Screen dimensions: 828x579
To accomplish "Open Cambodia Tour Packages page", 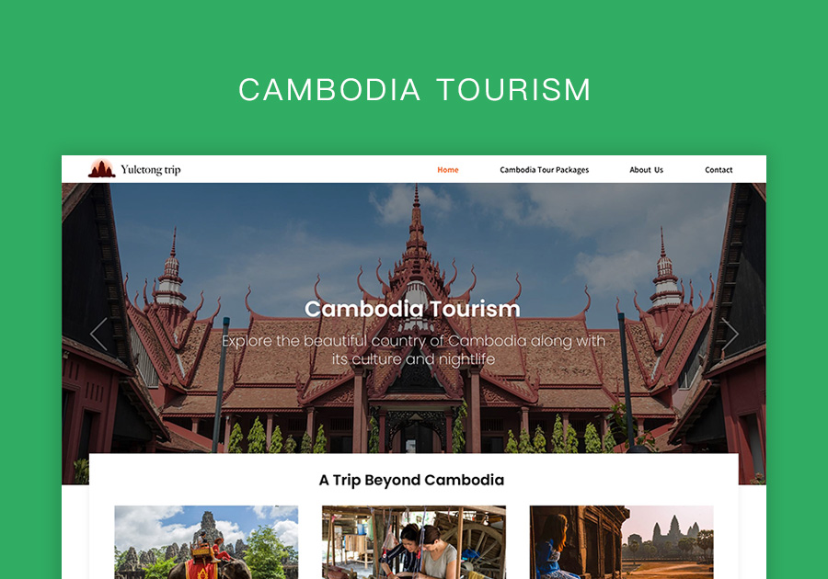I will (544, 170).
